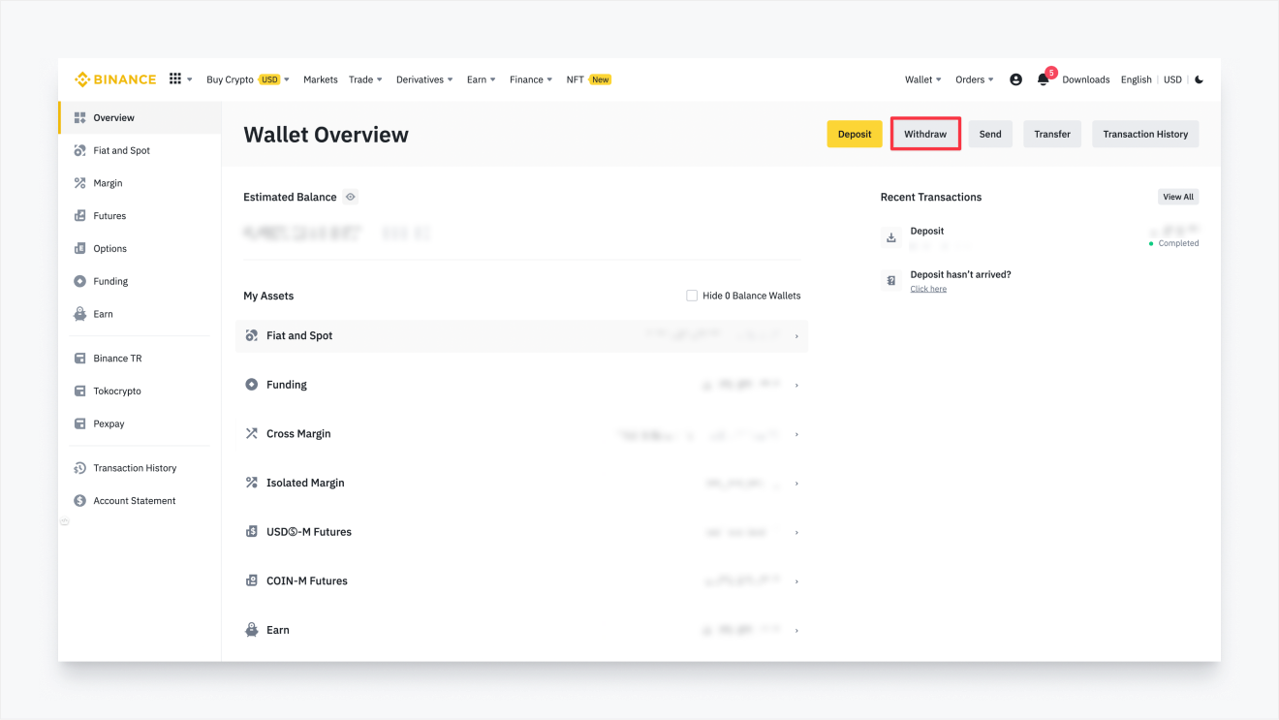Open the Orders dropdown in header

point(975,79)
